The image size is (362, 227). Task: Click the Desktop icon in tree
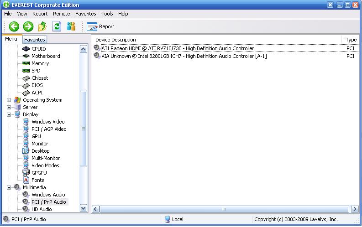pyautogui.click(x=26, y=151)
